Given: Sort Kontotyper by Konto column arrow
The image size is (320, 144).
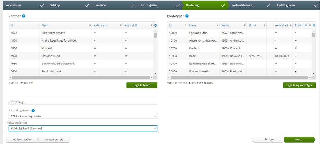Looking at the screenshot, I should (245, 25).
